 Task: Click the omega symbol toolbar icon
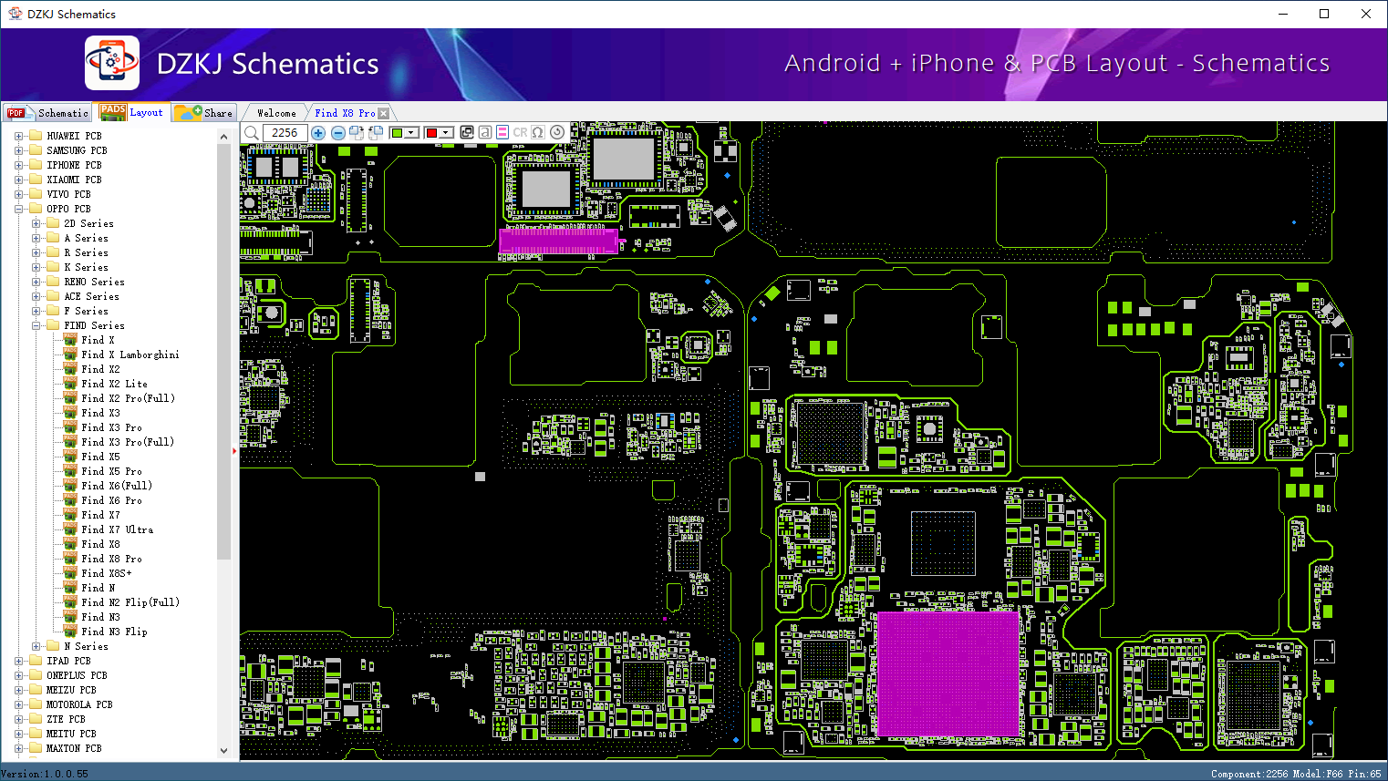[538, 132]
